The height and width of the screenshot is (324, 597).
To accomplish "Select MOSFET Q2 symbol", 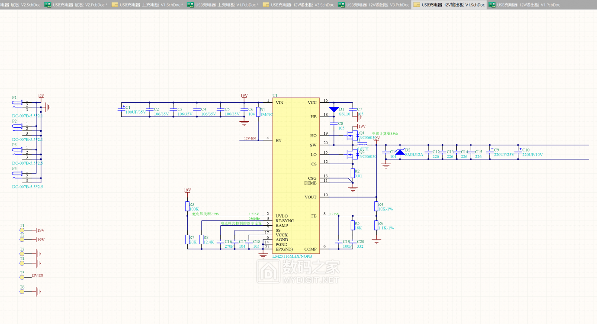I will [x=353, y=155].
